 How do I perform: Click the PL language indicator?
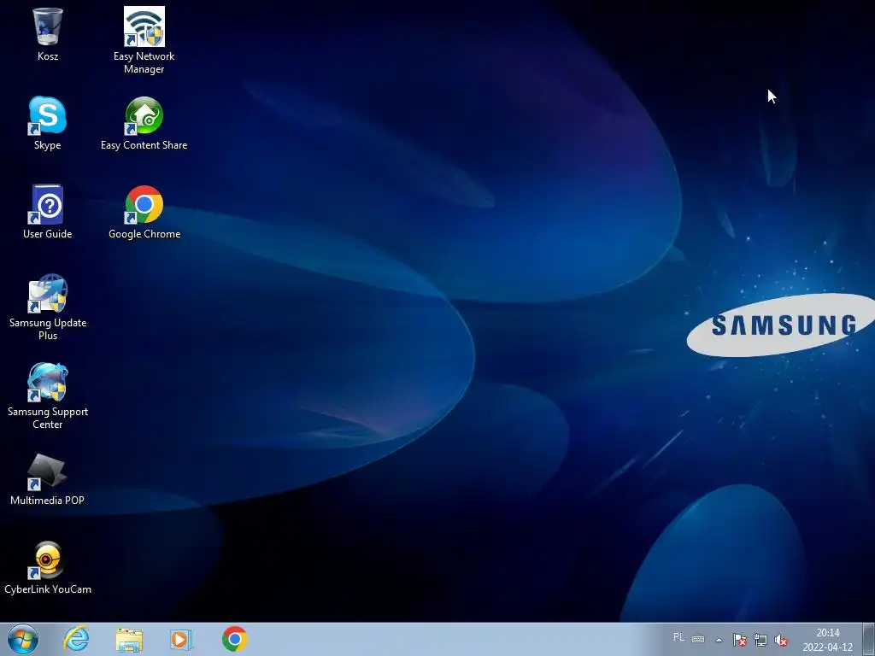coord(678,637)
